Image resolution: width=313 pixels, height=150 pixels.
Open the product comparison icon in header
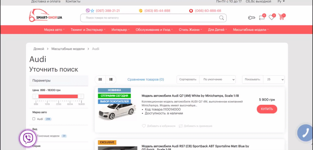click(262, 17)
